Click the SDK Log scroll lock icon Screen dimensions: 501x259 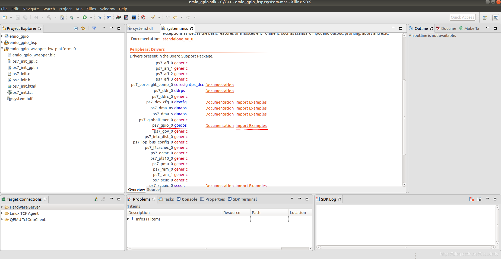click(x=479, y=199)
